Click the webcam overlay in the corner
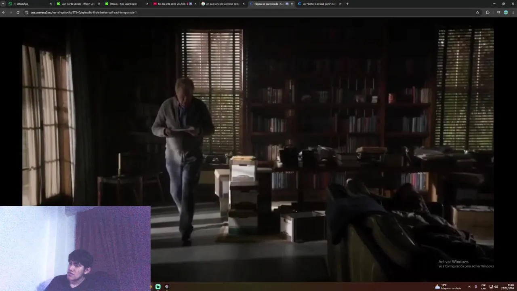 [75, 248]
